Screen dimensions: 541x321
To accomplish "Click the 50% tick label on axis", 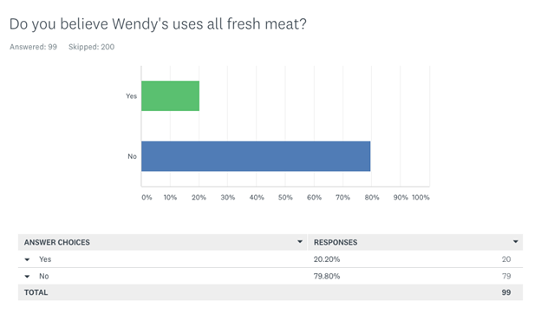I will 285,198.
